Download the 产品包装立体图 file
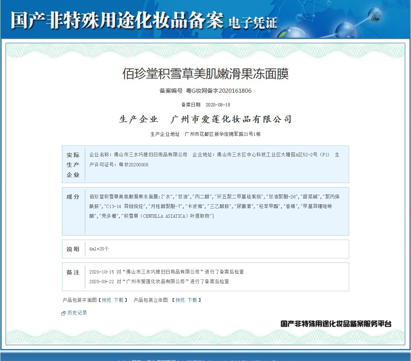 pos(192,300)
